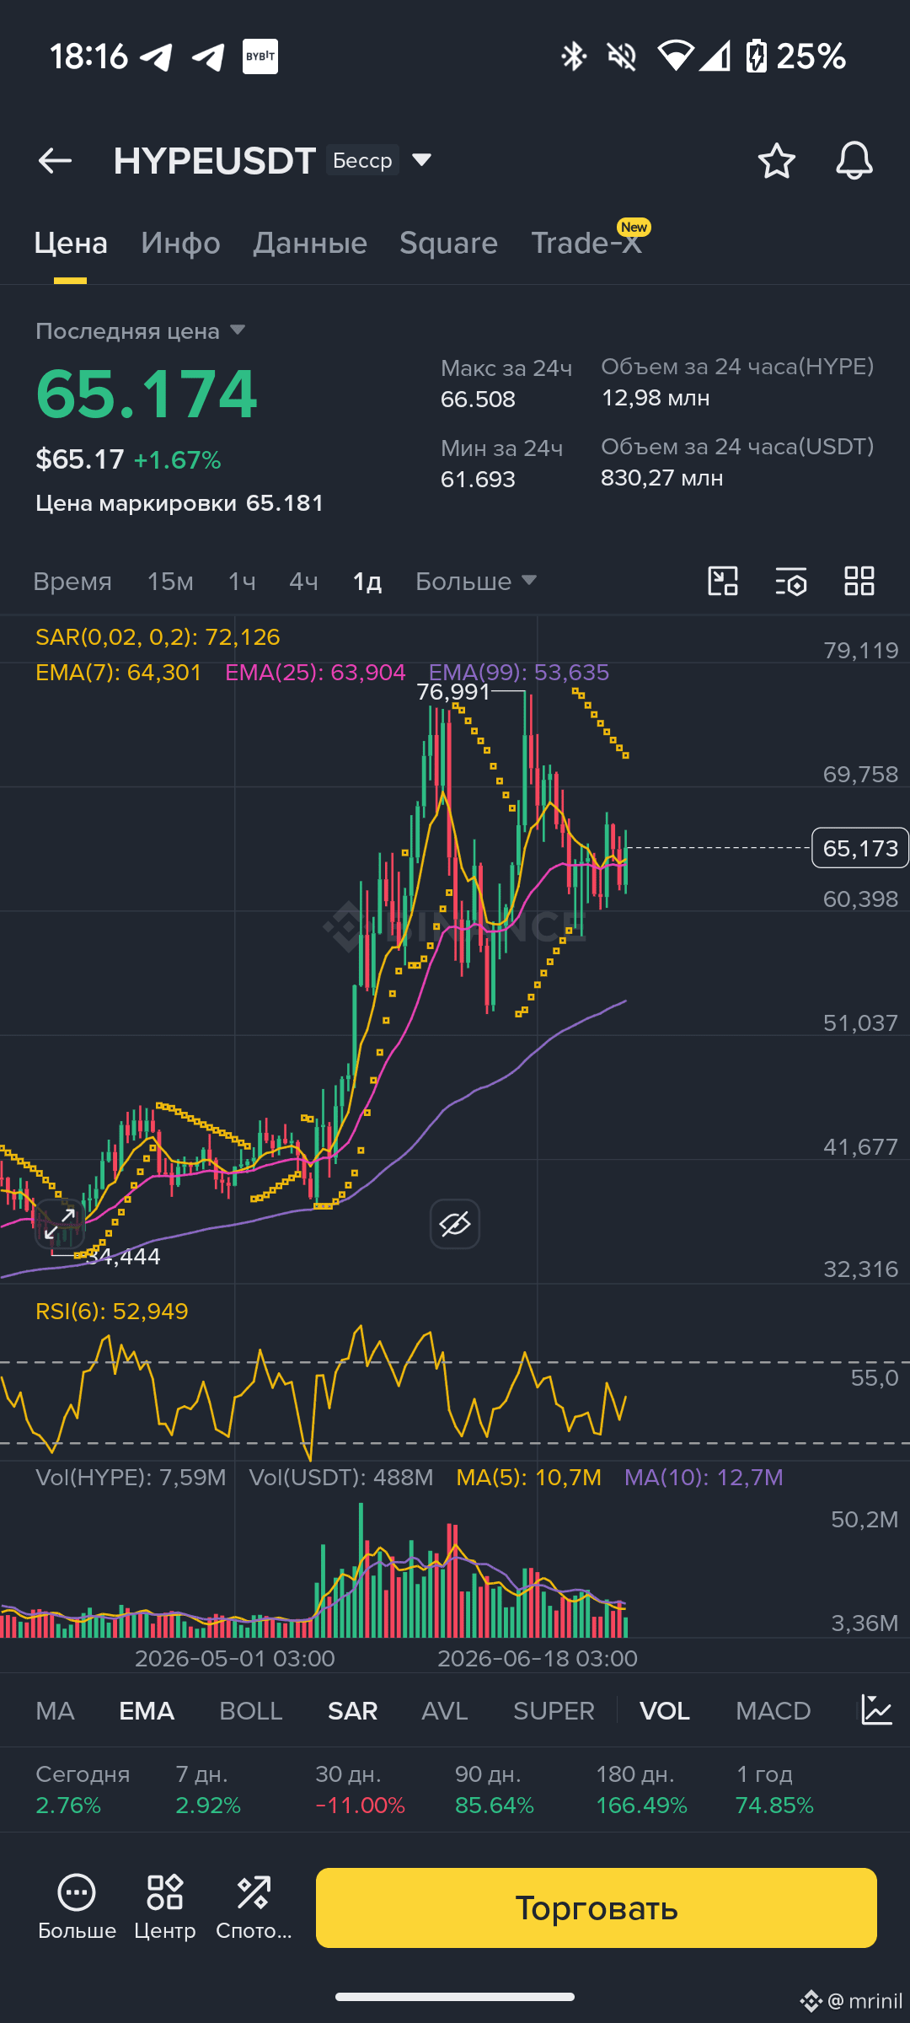Tap the large last price 65.174
Viewport: 910px width, 2023px height.
147,394
